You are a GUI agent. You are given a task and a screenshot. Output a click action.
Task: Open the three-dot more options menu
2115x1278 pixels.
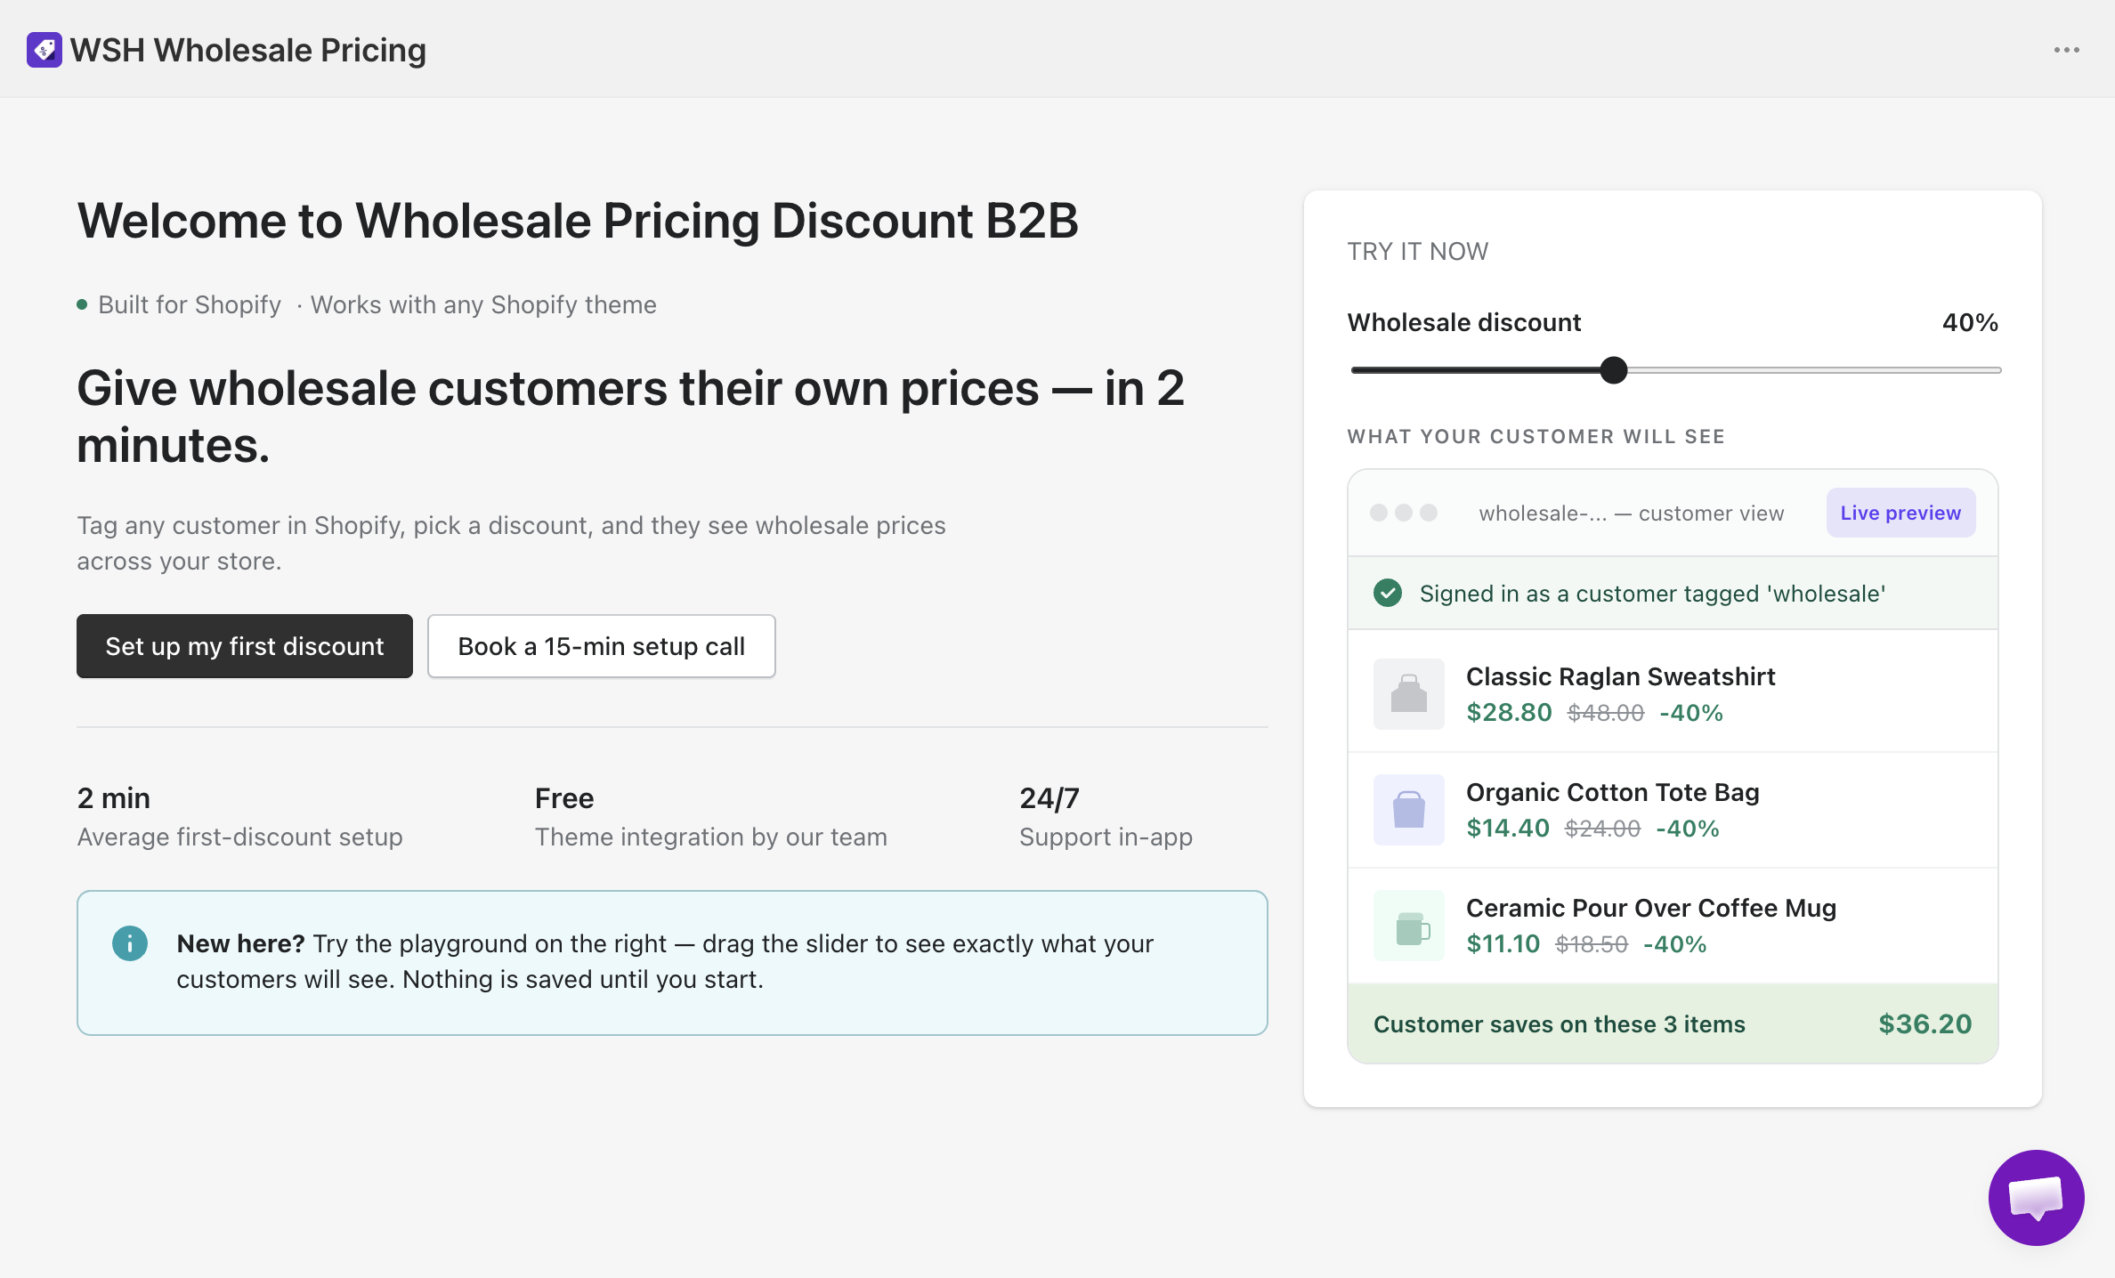pyautogui.click(x=2066, y=50)
